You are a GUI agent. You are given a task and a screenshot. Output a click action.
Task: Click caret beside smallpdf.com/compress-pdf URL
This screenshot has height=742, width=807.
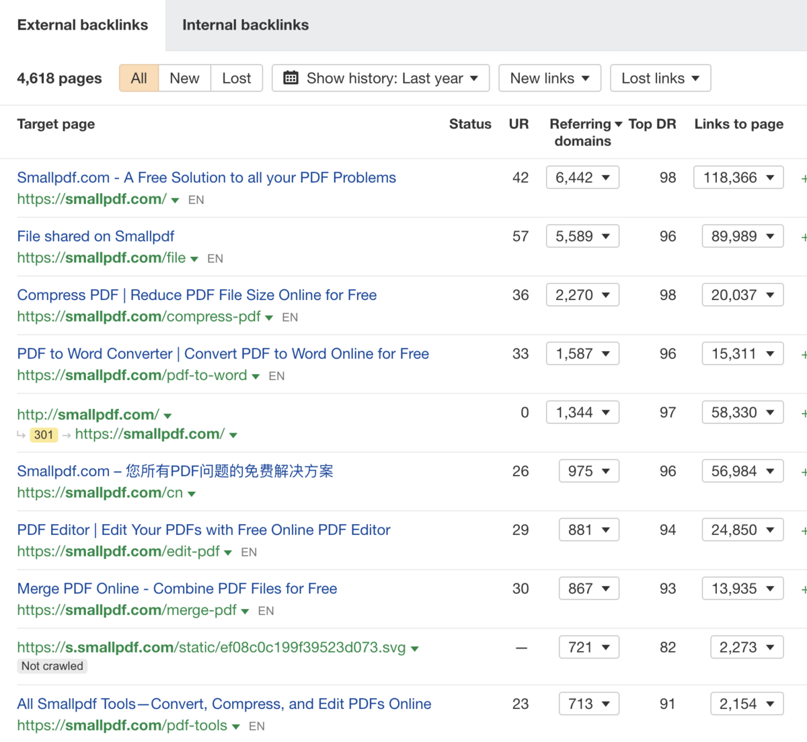pos(269,318)
